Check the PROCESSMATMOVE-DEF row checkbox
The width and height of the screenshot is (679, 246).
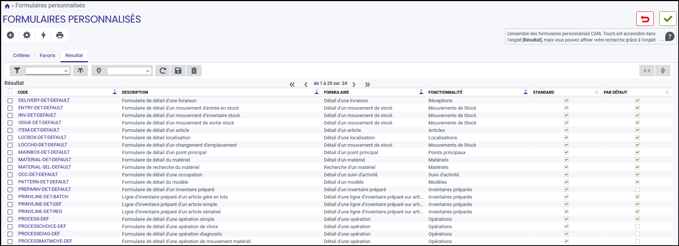10,242
